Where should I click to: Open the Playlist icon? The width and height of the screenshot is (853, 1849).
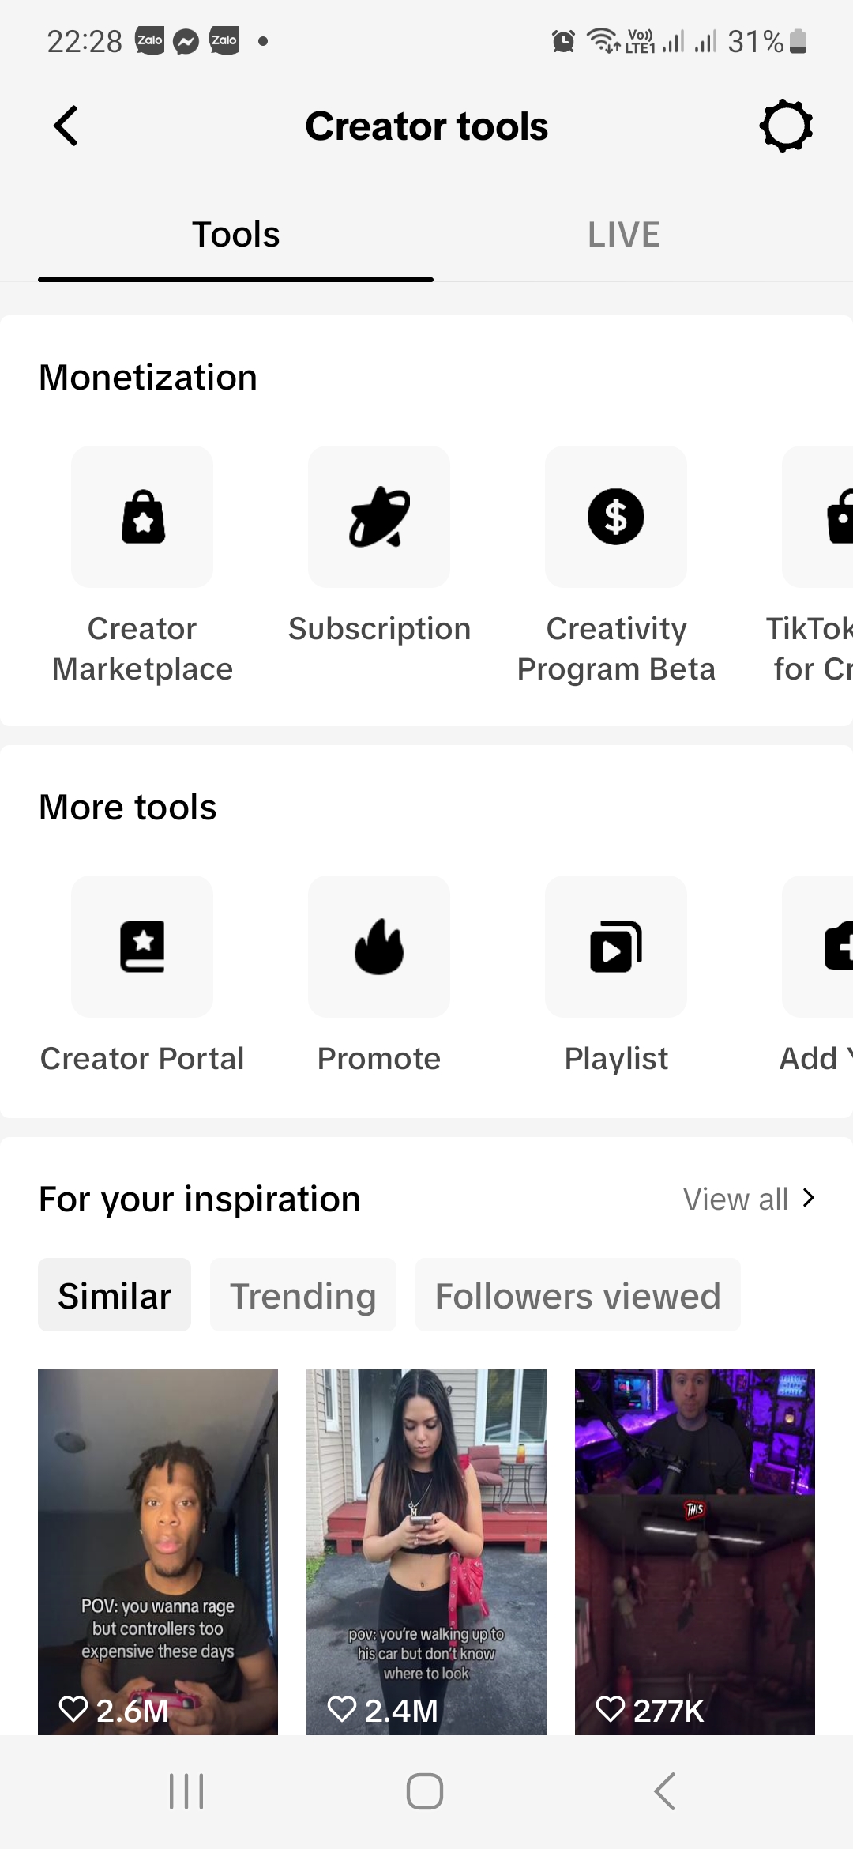click(x=616, y=947)
